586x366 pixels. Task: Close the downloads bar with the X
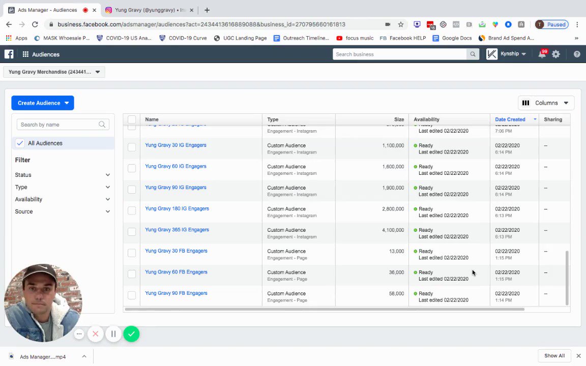[578, 356]
